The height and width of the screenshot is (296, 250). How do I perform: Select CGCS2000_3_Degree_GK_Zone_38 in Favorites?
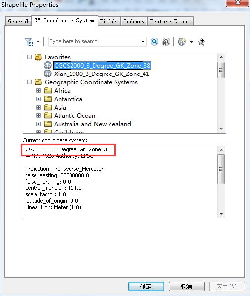[x=102, y=66]
